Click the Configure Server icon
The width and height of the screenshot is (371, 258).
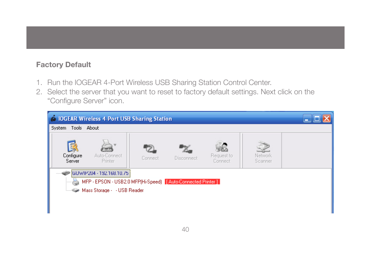click(72, 151)
